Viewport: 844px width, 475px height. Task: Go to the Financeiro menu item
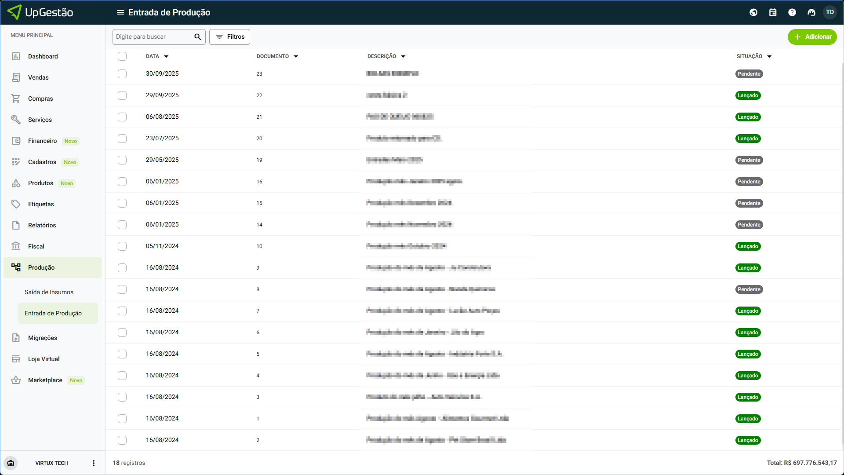pyautogui.click(x=42, y=141)
